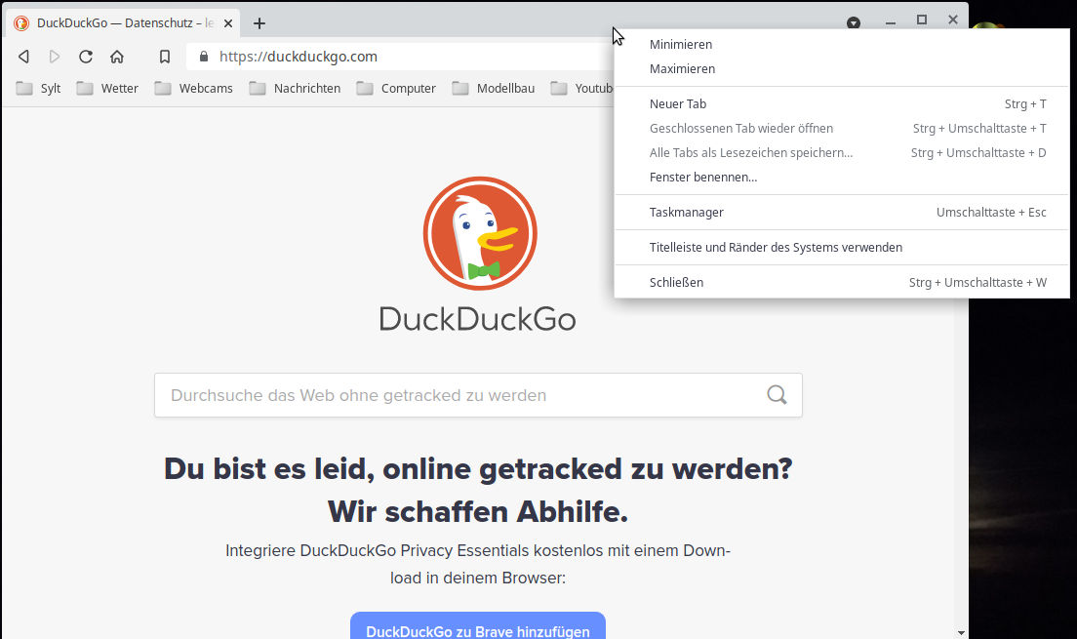The image size is (1077, 639).
Task: Click the DuckDuckGo duck logo
Action: coord(479,233)
